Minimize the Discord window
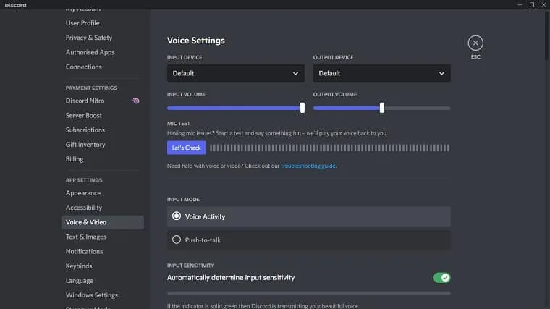 coord(520,4)
